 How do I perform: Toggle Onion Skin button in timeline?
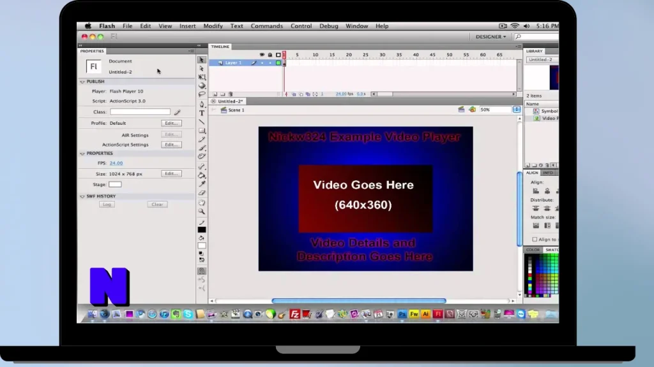click(x=294, y=94)
